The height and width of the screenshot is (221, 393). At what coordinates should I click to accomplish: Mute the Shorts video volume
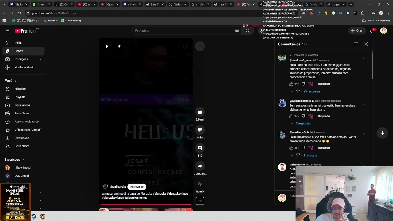click(x=120, y=46)
